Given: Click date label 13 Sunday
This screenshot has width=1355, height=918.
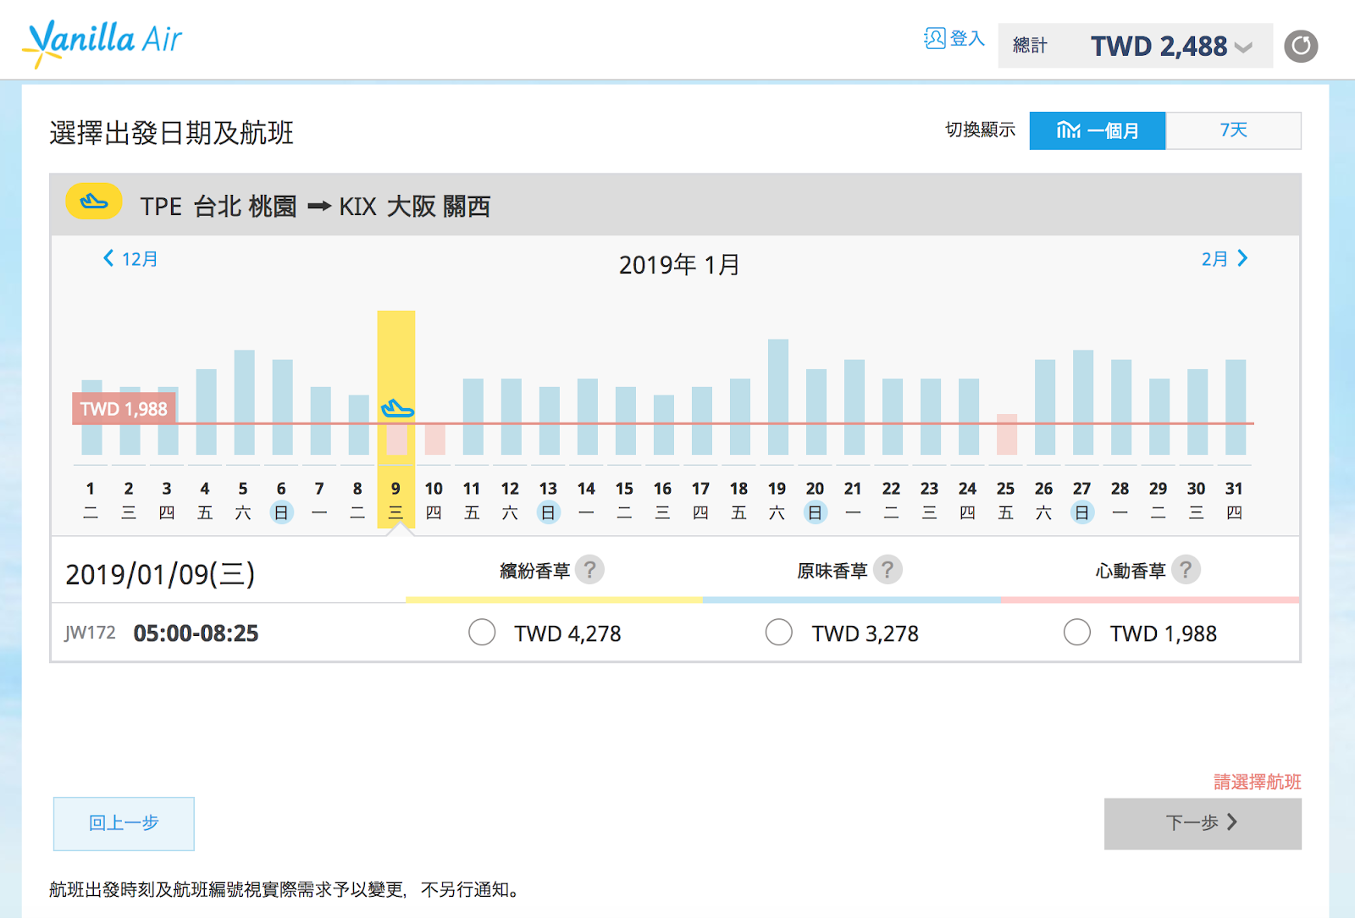Looking at the screenshot, I should tap(548, 500).
